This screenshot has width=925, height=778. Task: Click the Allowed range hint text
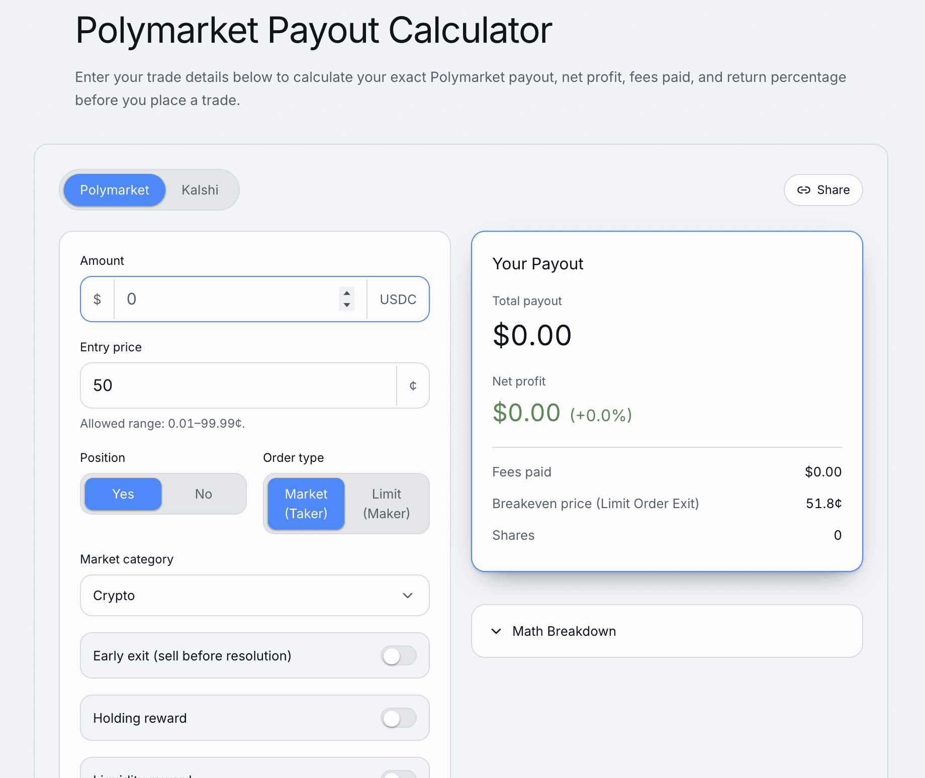[x=162, y=424]
